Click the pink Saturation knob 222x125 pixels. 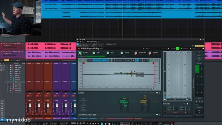[x=136, y=53]
